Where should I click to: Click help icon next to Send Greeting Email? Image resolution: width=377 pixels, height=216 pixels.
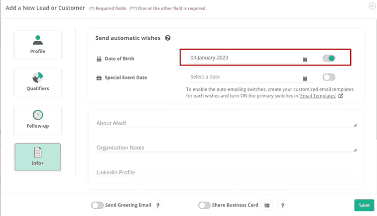click(157, 205)
